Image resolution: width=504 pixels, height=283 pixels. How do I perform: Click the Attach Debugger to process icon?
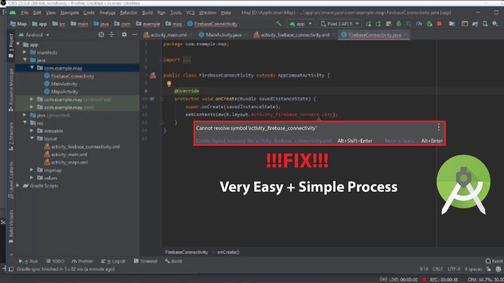[429, 24]
